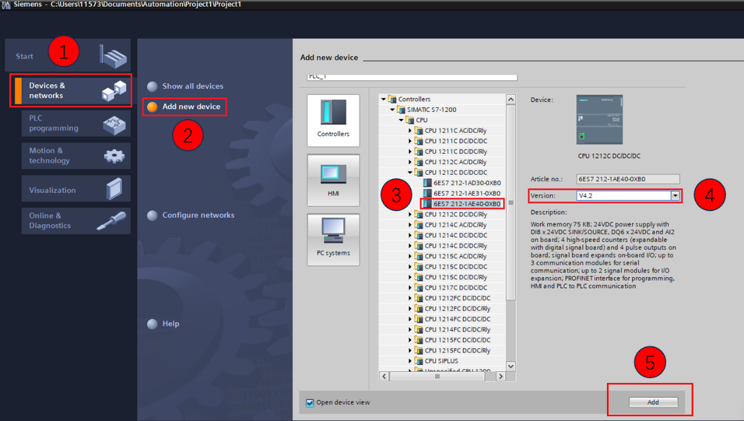Select Show all devices option

(185, 87)
